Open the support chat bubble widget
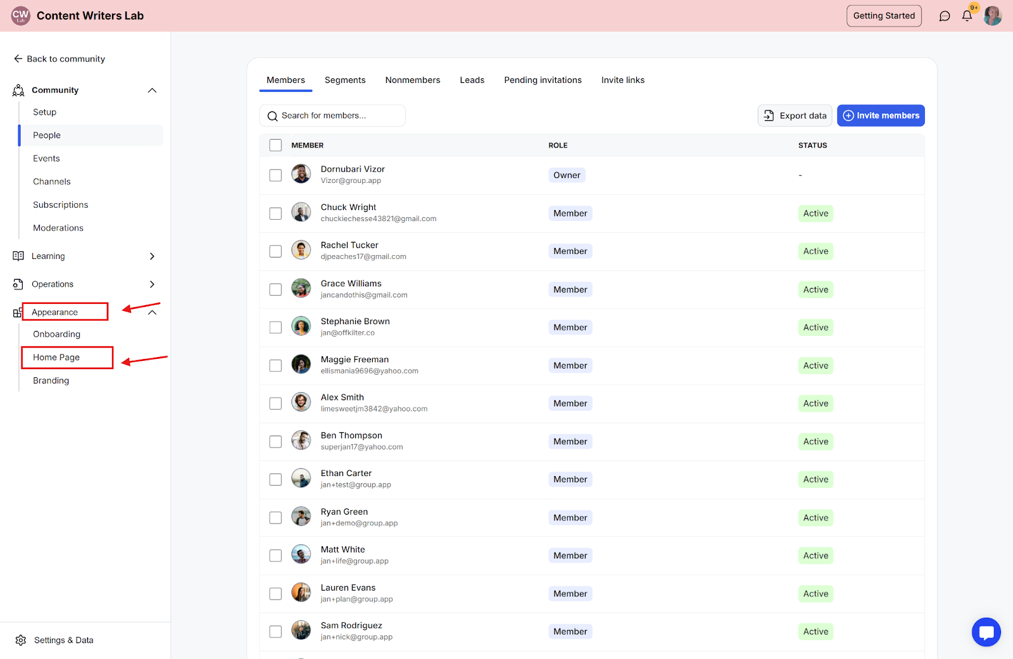The height and width of the screenshot is (659, 1013). (x=986, y=632)
